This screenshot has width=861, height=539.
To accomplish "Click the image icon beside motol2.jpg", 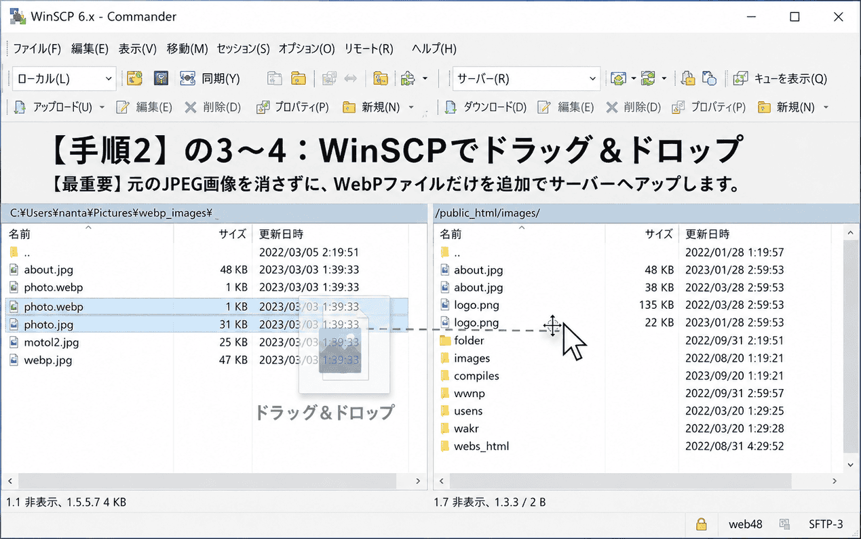I will (15, 342).
